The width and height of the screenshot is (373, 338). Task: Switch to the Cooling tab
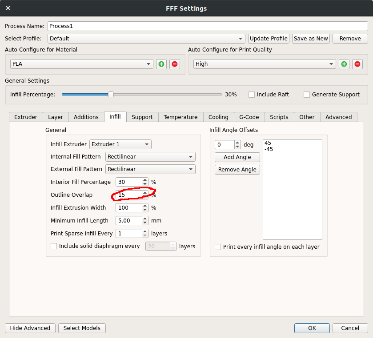(x=218, y=117)
